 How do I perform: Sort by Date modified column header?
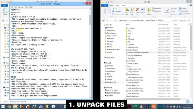[x=163, y=24]
